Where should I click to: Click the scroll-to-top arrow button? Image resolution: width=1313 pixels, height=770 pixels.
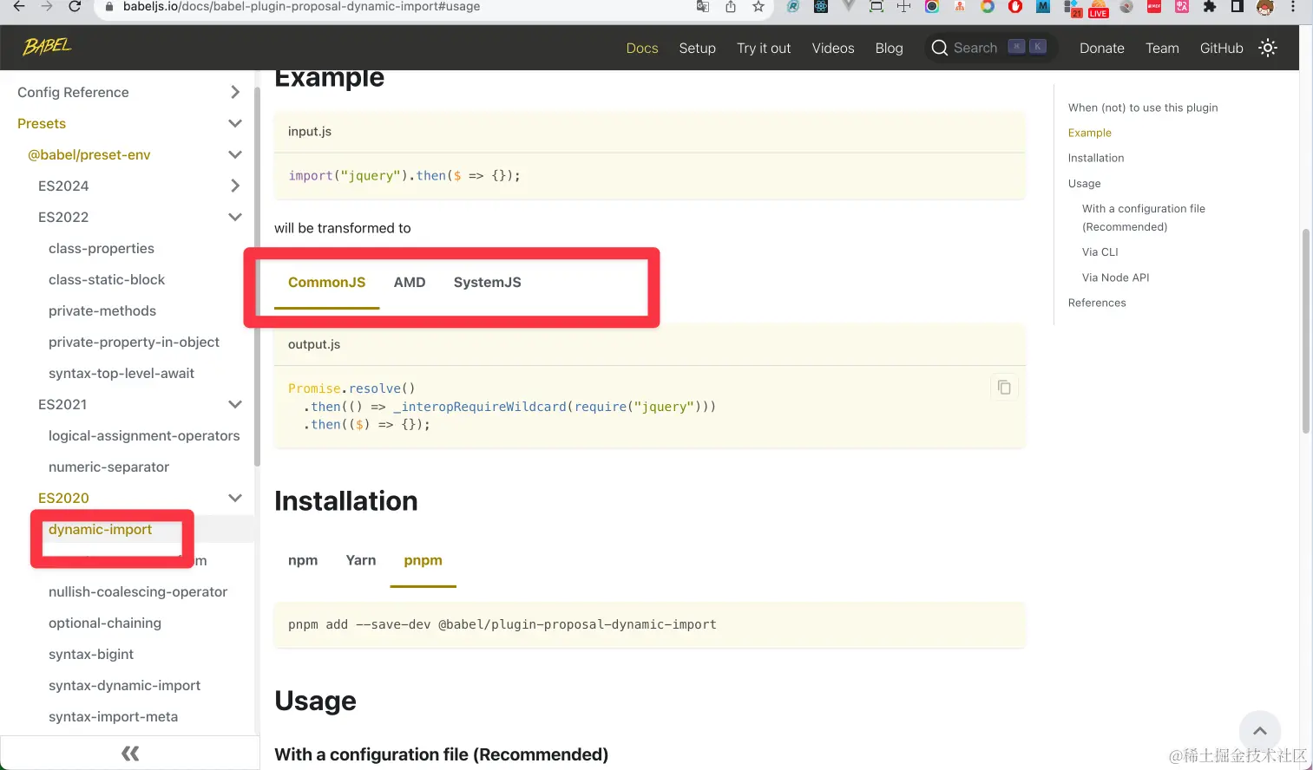coord(1260,731)
